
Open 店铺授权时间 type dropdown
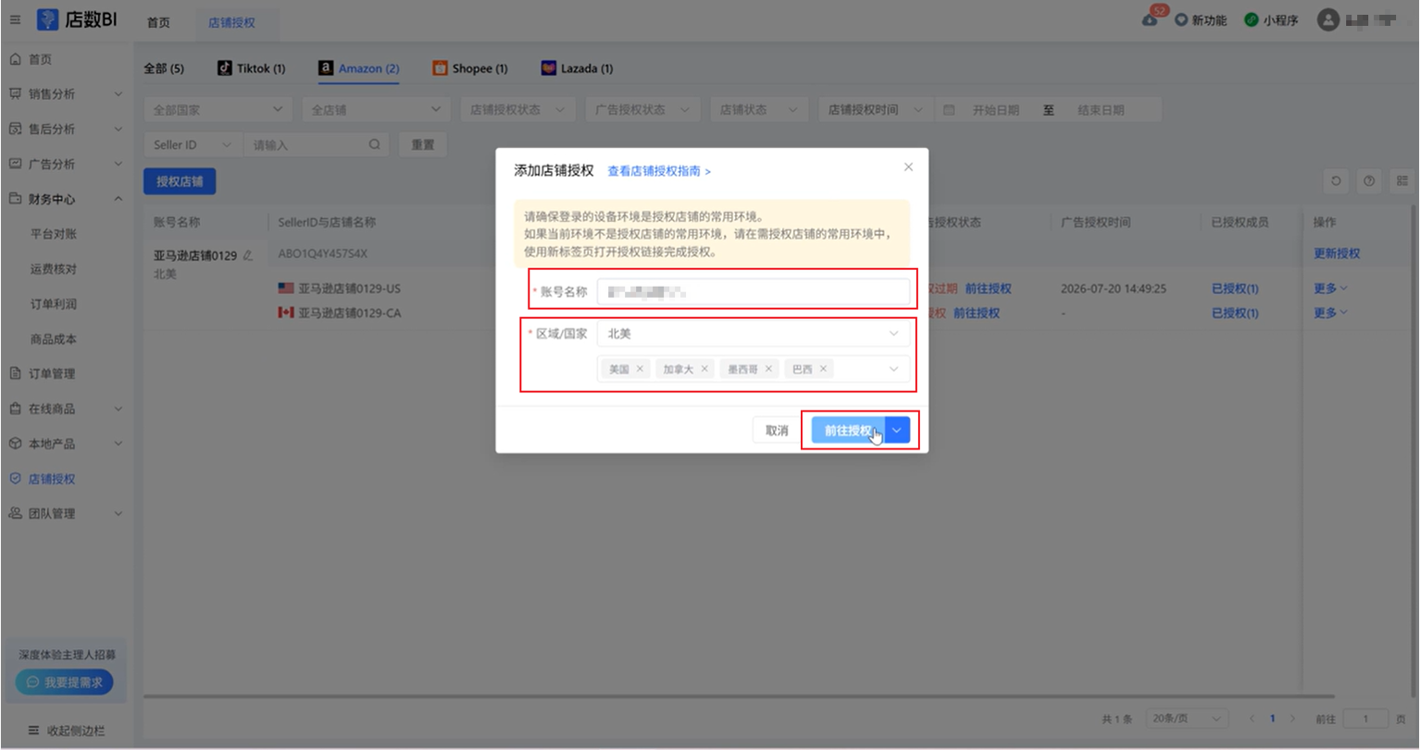point(876,110)
